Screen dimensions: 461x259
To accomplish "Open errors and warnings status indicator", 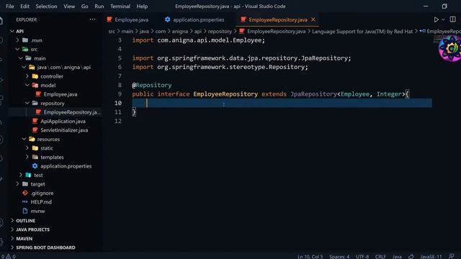I will (x=8, y=256).
